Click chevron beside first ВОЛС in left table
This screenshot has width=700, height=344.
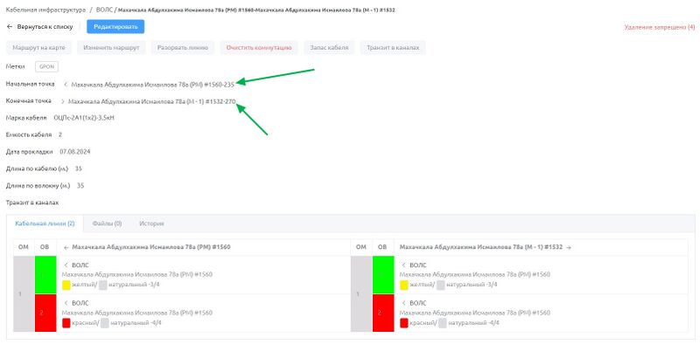(66, 265)
